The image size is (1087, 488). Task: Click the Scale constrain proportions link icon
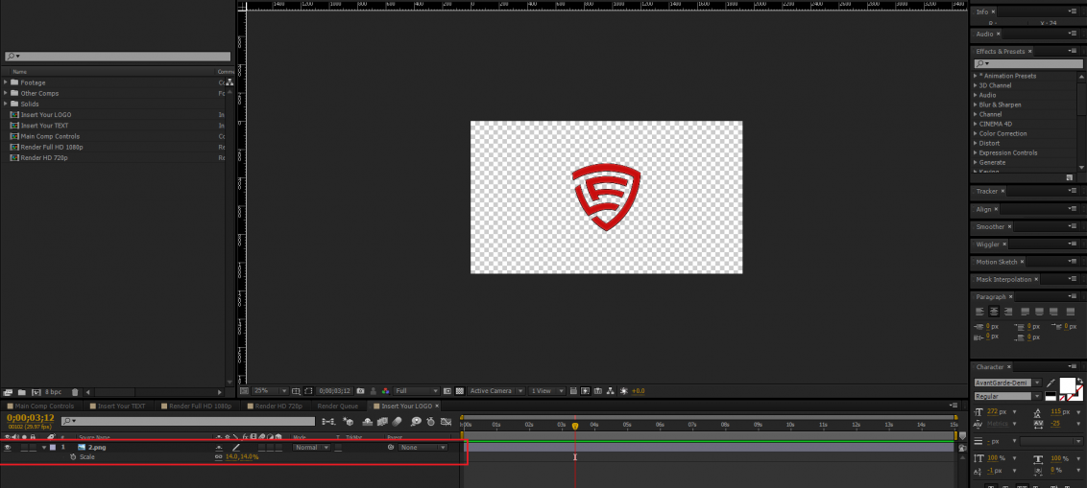[218, 457]
